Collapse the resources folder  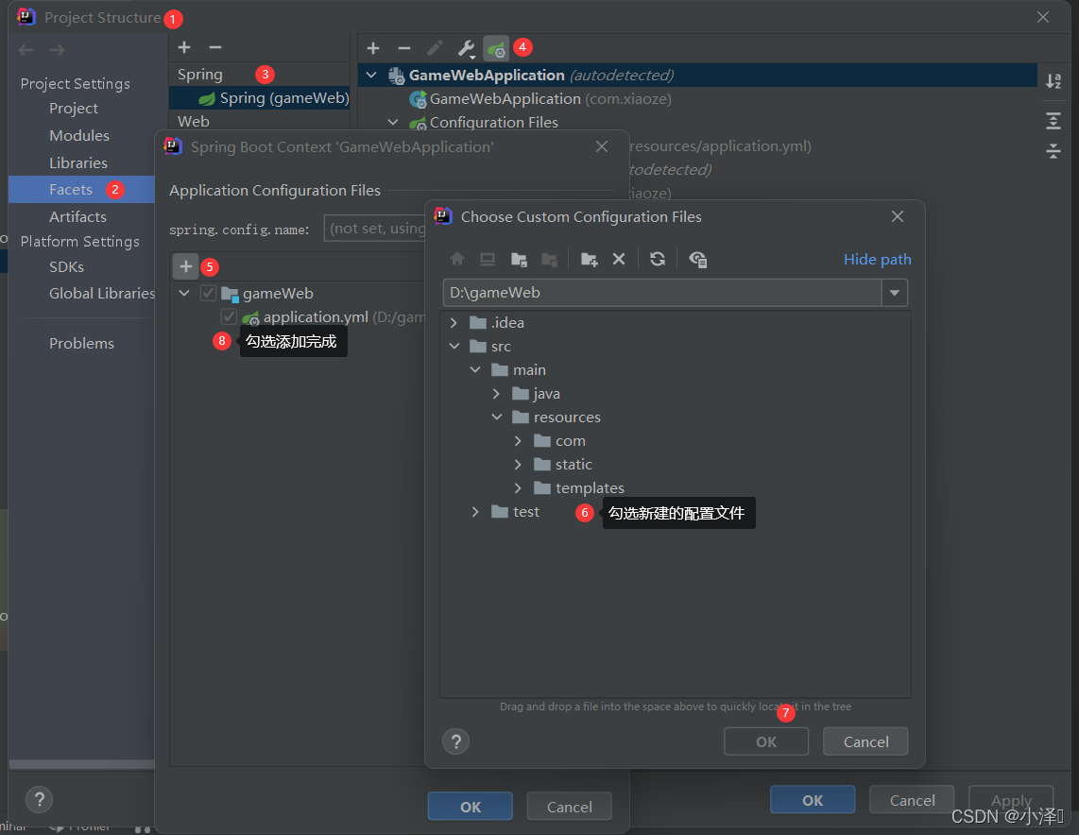point(497,417)
